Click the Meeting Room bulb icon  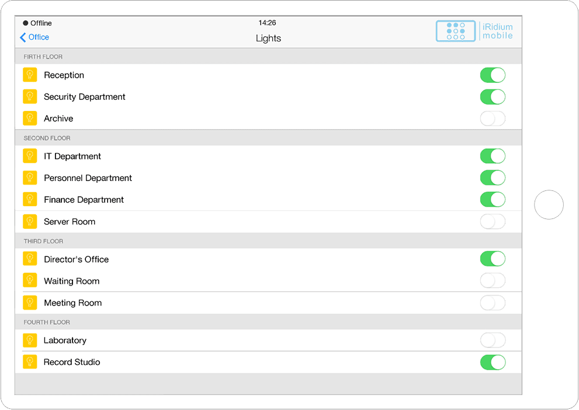tap(30, 303)
